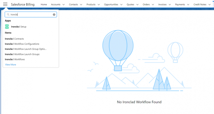Select Ironclad Workflow Launch Group Options
Image resolution: width=214 pixels, height=114 pixels.
[x=26, y=49]
